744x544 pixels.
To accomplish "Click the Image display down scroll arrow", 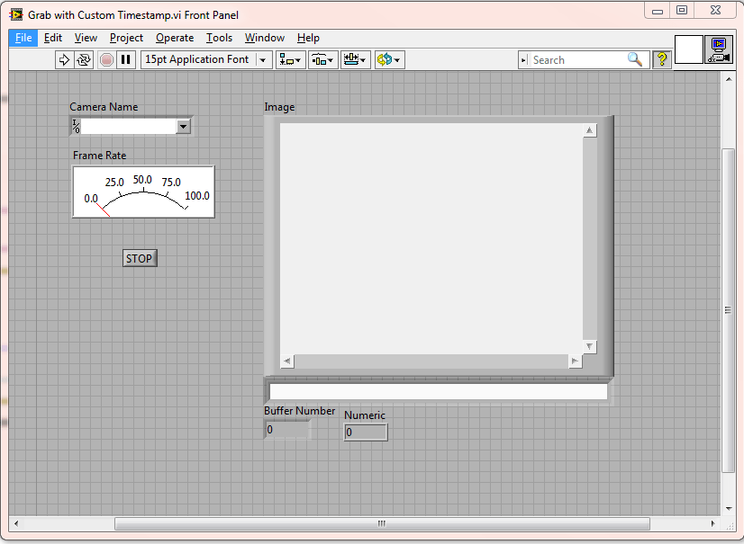I will click(x=589, y=346).
